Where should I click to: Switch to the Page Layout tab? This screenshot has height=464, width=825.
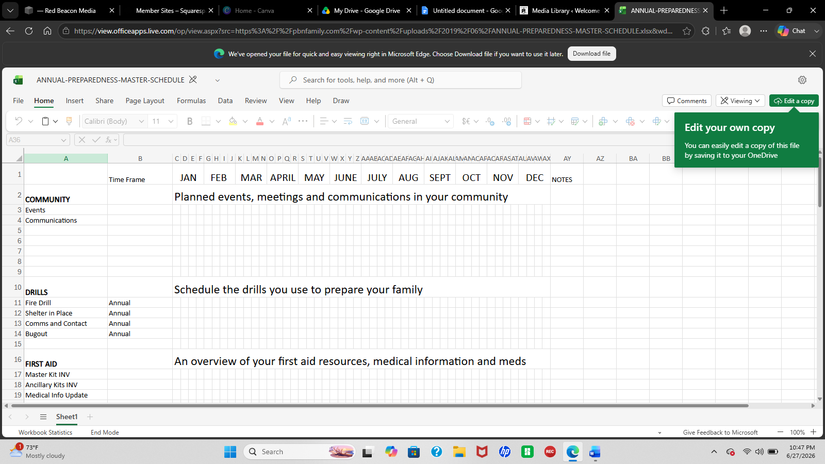(145, 101)
